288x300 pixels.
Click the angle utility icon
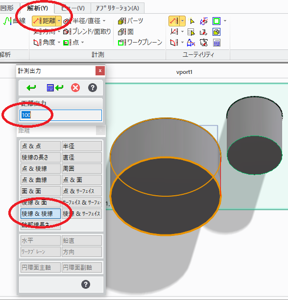(x=174, y=42)
